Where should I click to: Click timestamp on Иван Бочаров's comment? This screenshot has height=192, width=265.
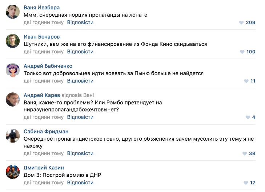[x=44, y=52]
